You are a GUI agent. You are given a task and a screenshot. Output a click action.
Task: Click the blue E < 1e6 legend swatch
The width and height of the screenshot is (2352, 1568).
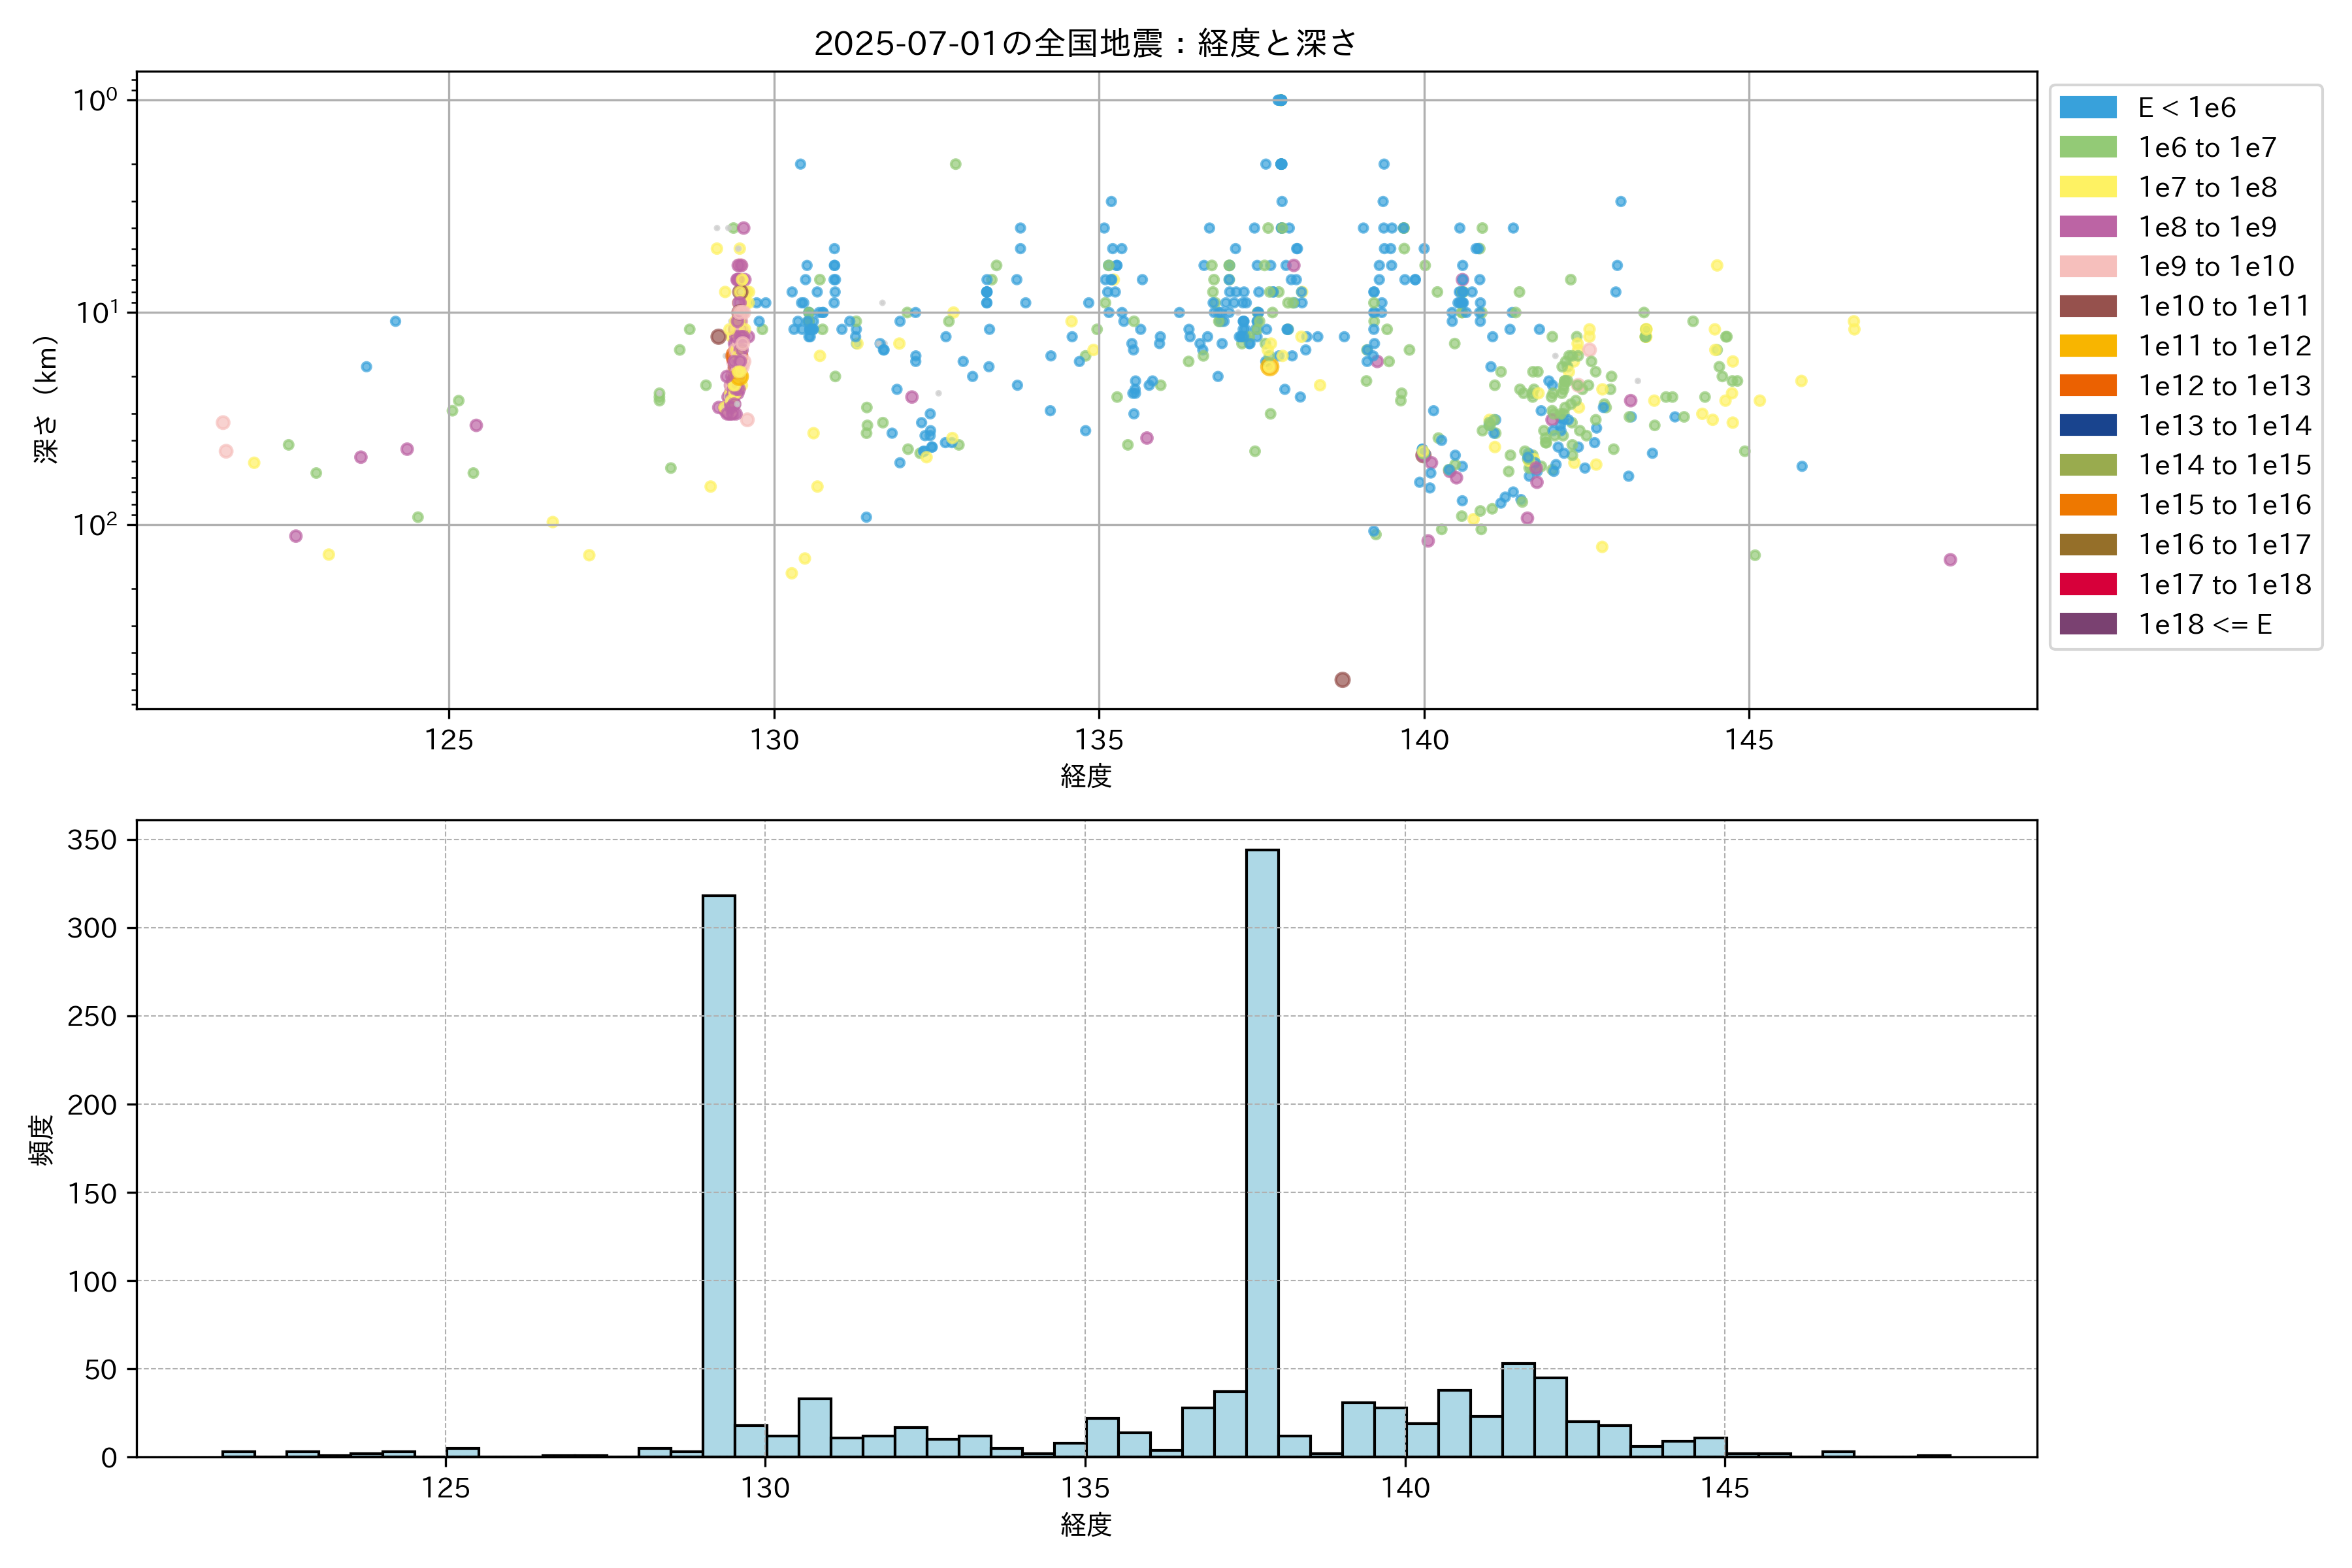pyautogui.click(x=2088, y=108)
